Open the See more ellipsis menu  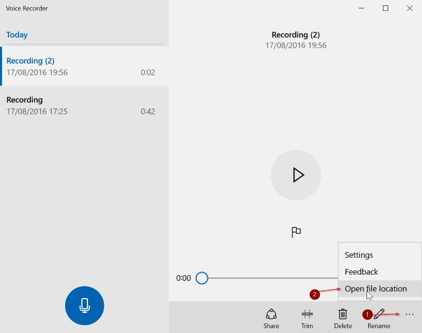[x=409, y=314]
